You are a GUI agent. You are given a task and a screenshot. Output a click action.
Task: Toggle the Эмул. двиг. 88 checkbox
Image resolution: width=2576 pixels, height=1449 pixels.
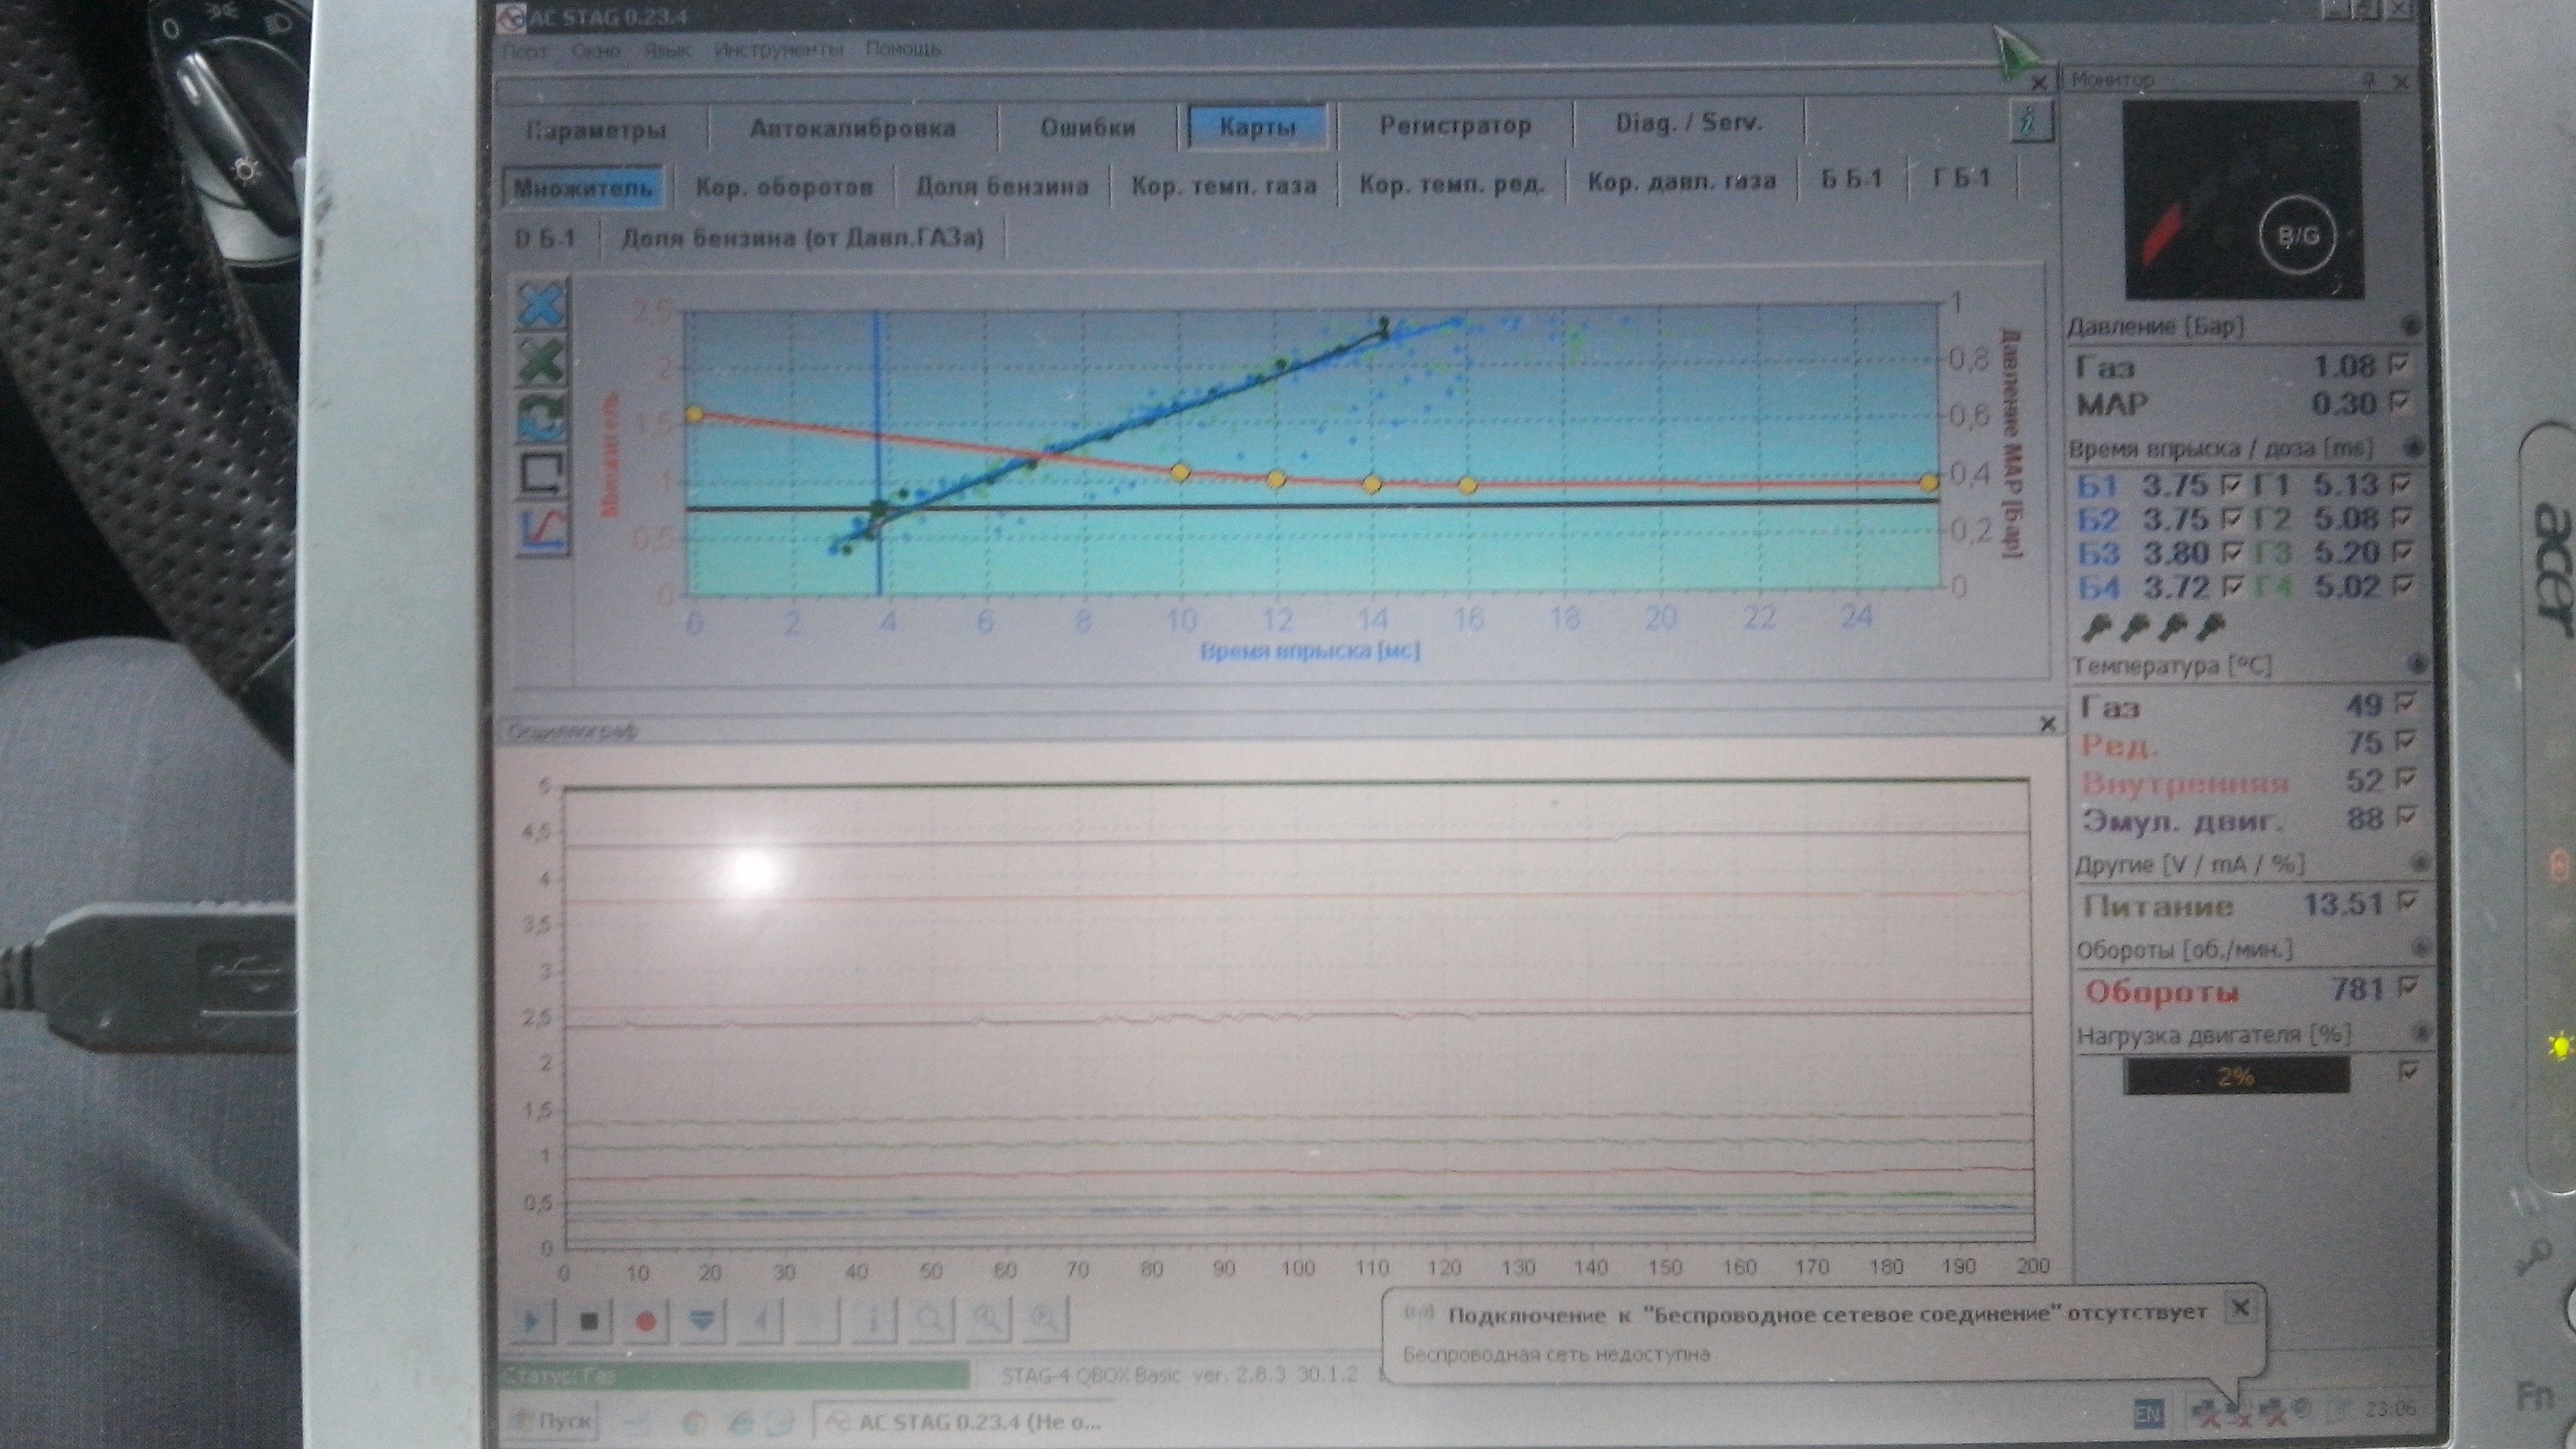[2405, 818]
